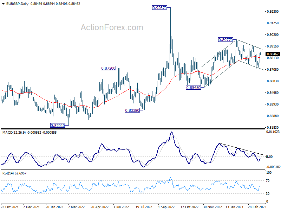Click the MACD -0.005182 scale value

click(x=273, y=167)
